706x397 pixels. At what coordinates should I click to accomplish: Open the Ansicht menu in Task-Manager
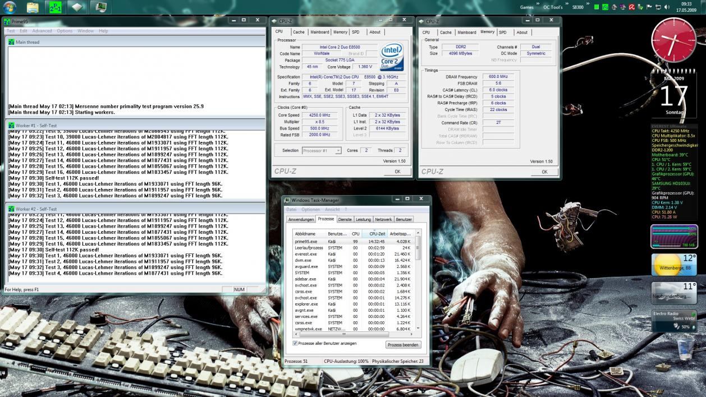[332, 209]
